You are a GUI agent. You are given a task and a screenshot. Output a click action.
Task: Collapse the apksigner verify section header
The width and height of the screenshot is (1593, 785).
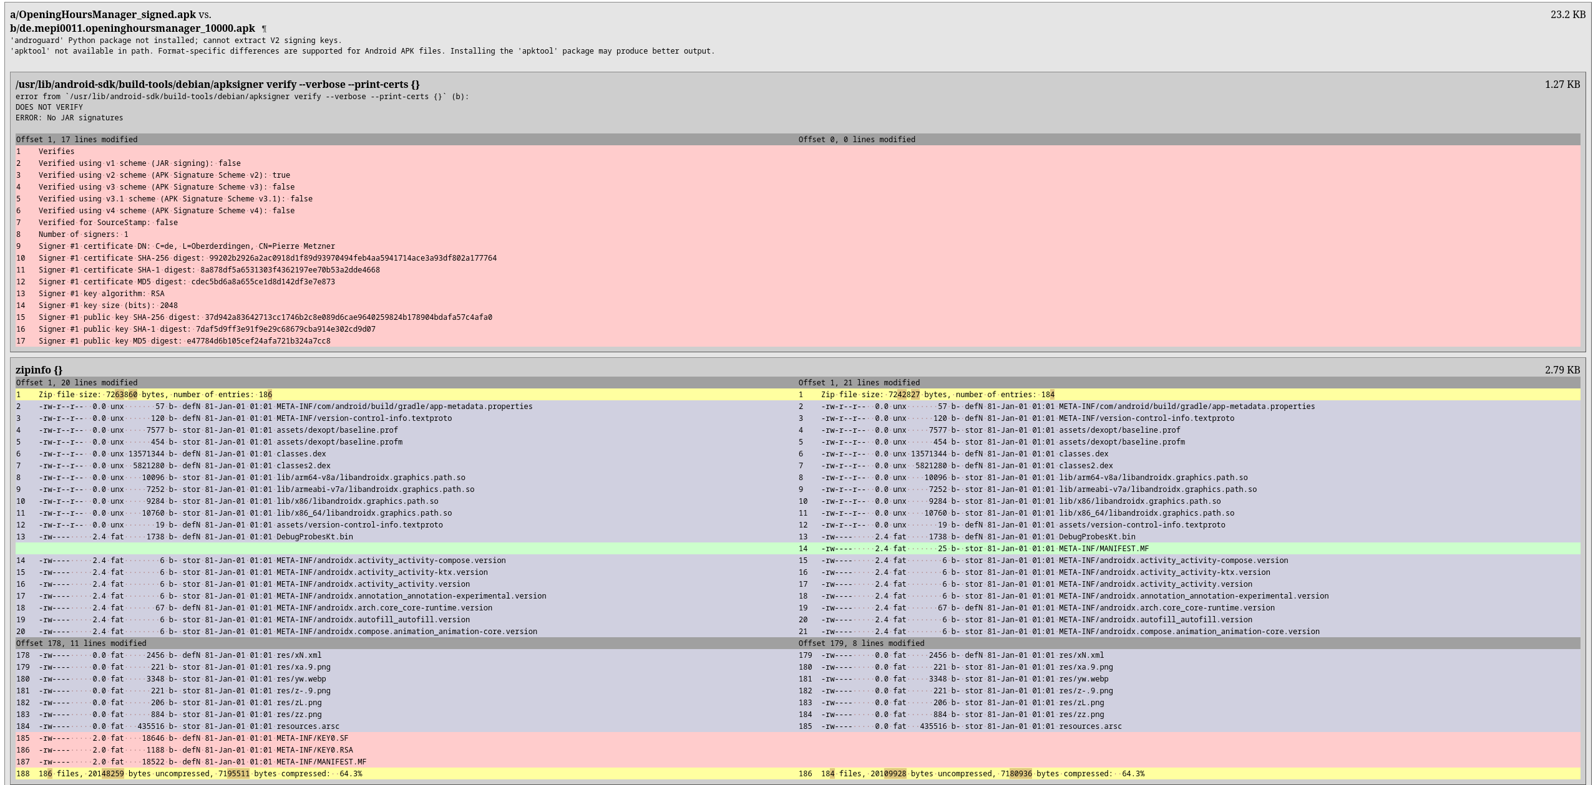(x=217, y=84)
